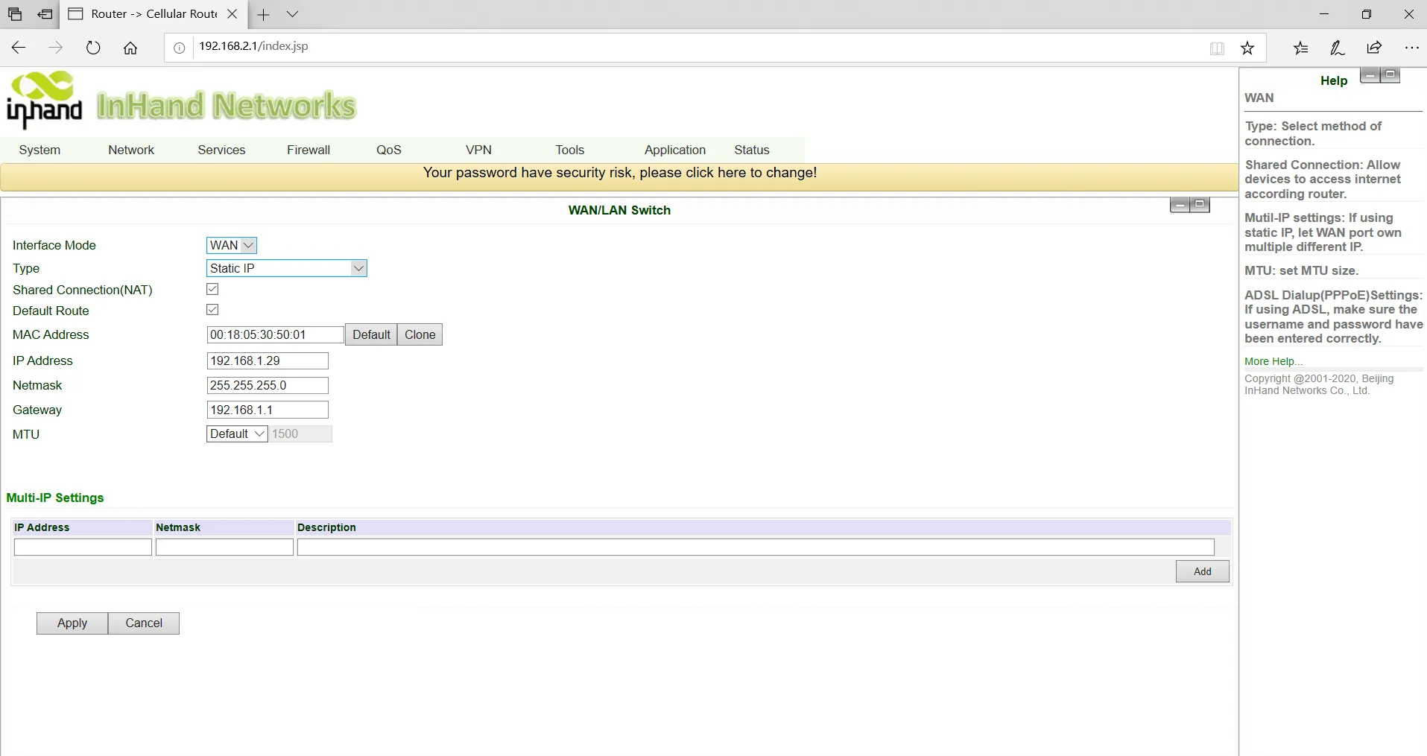This screenshot has height=756, width=1427.
Task: Refresh the router page
Action: tap(93, 48)
